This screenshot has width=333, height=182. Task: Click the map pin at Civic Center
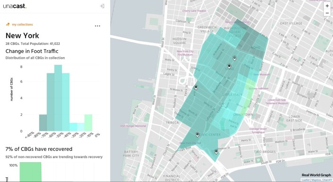(197, 134)
